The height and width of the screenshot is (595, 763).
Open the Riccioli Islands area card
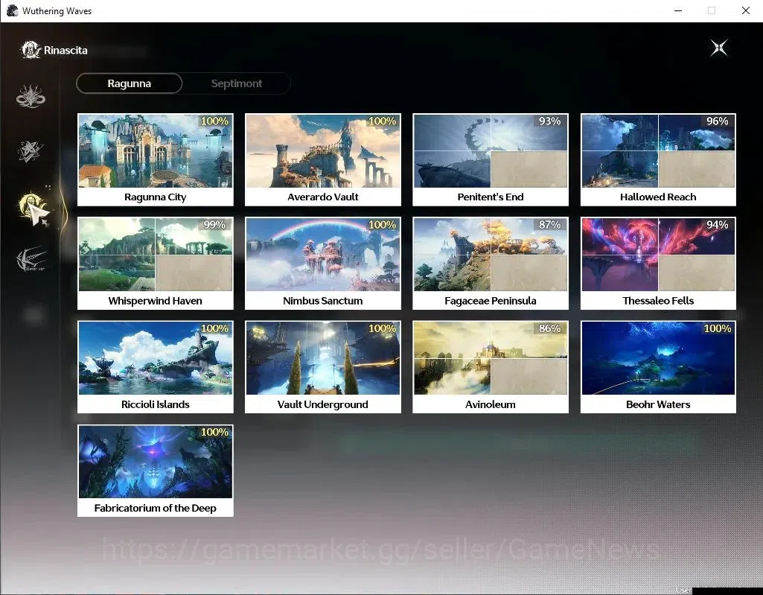coord(156,367)
